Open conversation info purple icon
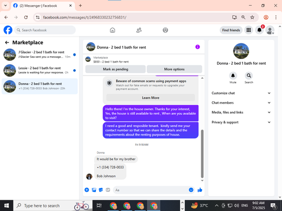The width and height of the screenshot is (282, 211). click(x=197, y=47)
